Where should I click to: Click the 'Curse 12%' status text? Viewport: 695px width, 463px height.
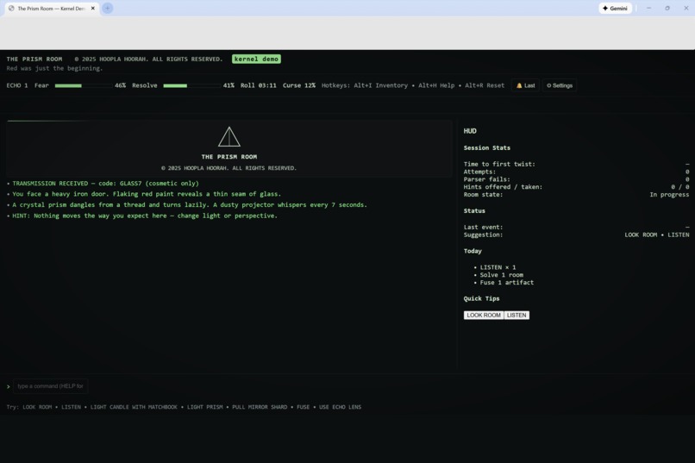[x=299, y=85]
